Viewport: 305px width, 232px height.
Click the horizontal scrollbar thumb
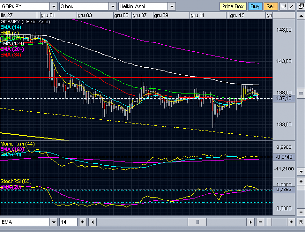[x=197, y=222]
